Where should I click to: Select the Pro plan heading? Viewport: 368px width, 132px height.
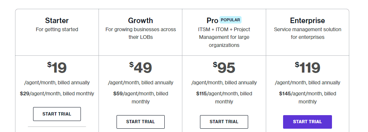coord(212,21)
